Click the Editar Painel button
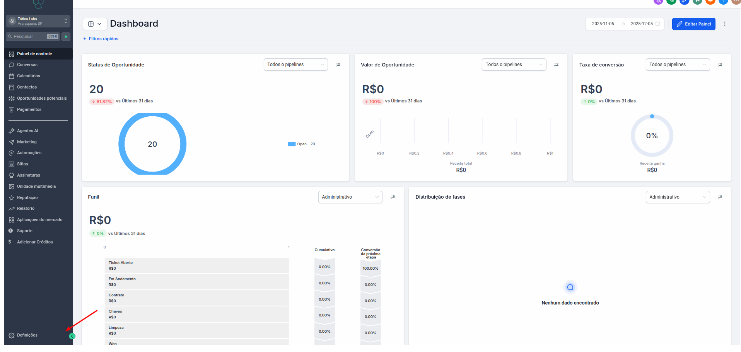Screen dimensions: 741x352 pyautogui.click(x=694, y=24)
